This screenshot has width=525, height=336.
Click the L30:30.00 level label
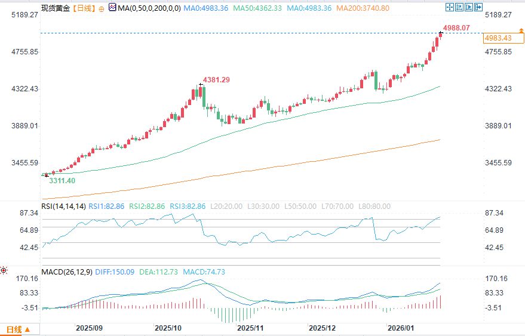pyautogui.click(x=263, y=206)
